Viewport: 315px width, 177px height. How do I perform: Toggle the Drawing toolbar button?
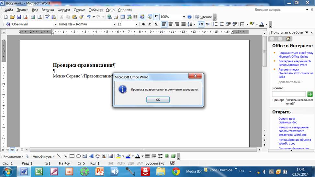coord(142,17)
